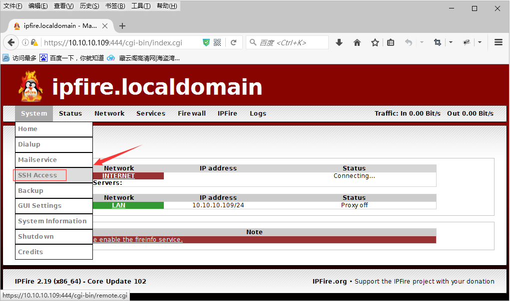
Task: Select the System navigation menu
Action: (x=34, y=114)
